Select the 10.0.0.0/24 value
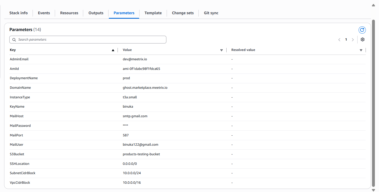Viewport: 379px width, 192px height. coord(132,173)
